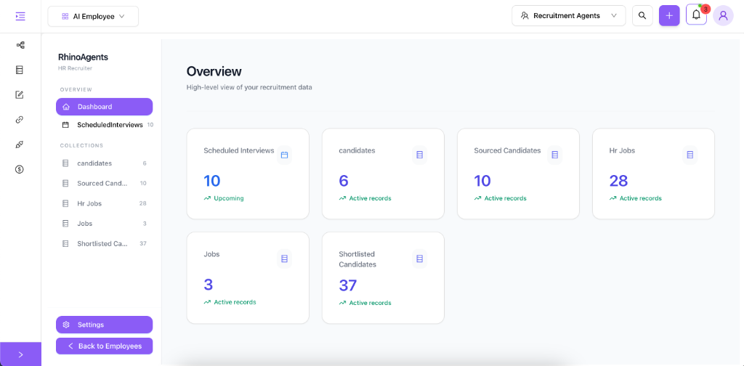Click the Overview heading
The height and width of the screenshot is (366, 744).
214,72
